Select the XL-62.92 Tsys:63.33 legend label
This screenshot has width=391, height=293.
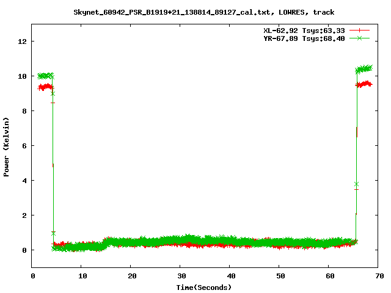pos(304,31)
